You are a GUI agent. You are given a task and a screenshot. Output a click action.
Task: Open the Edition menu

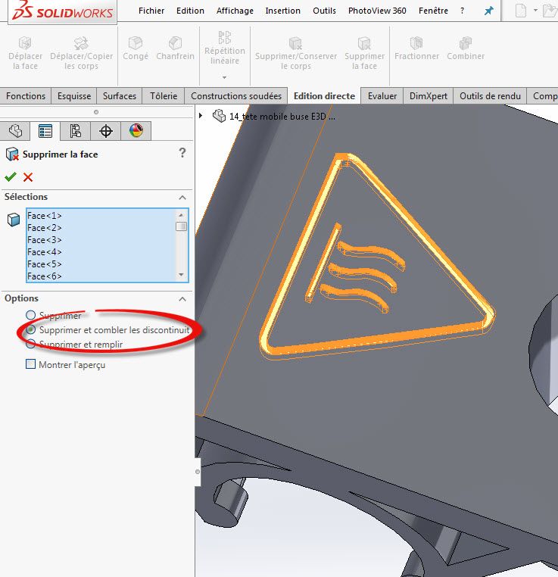[190, 11]
